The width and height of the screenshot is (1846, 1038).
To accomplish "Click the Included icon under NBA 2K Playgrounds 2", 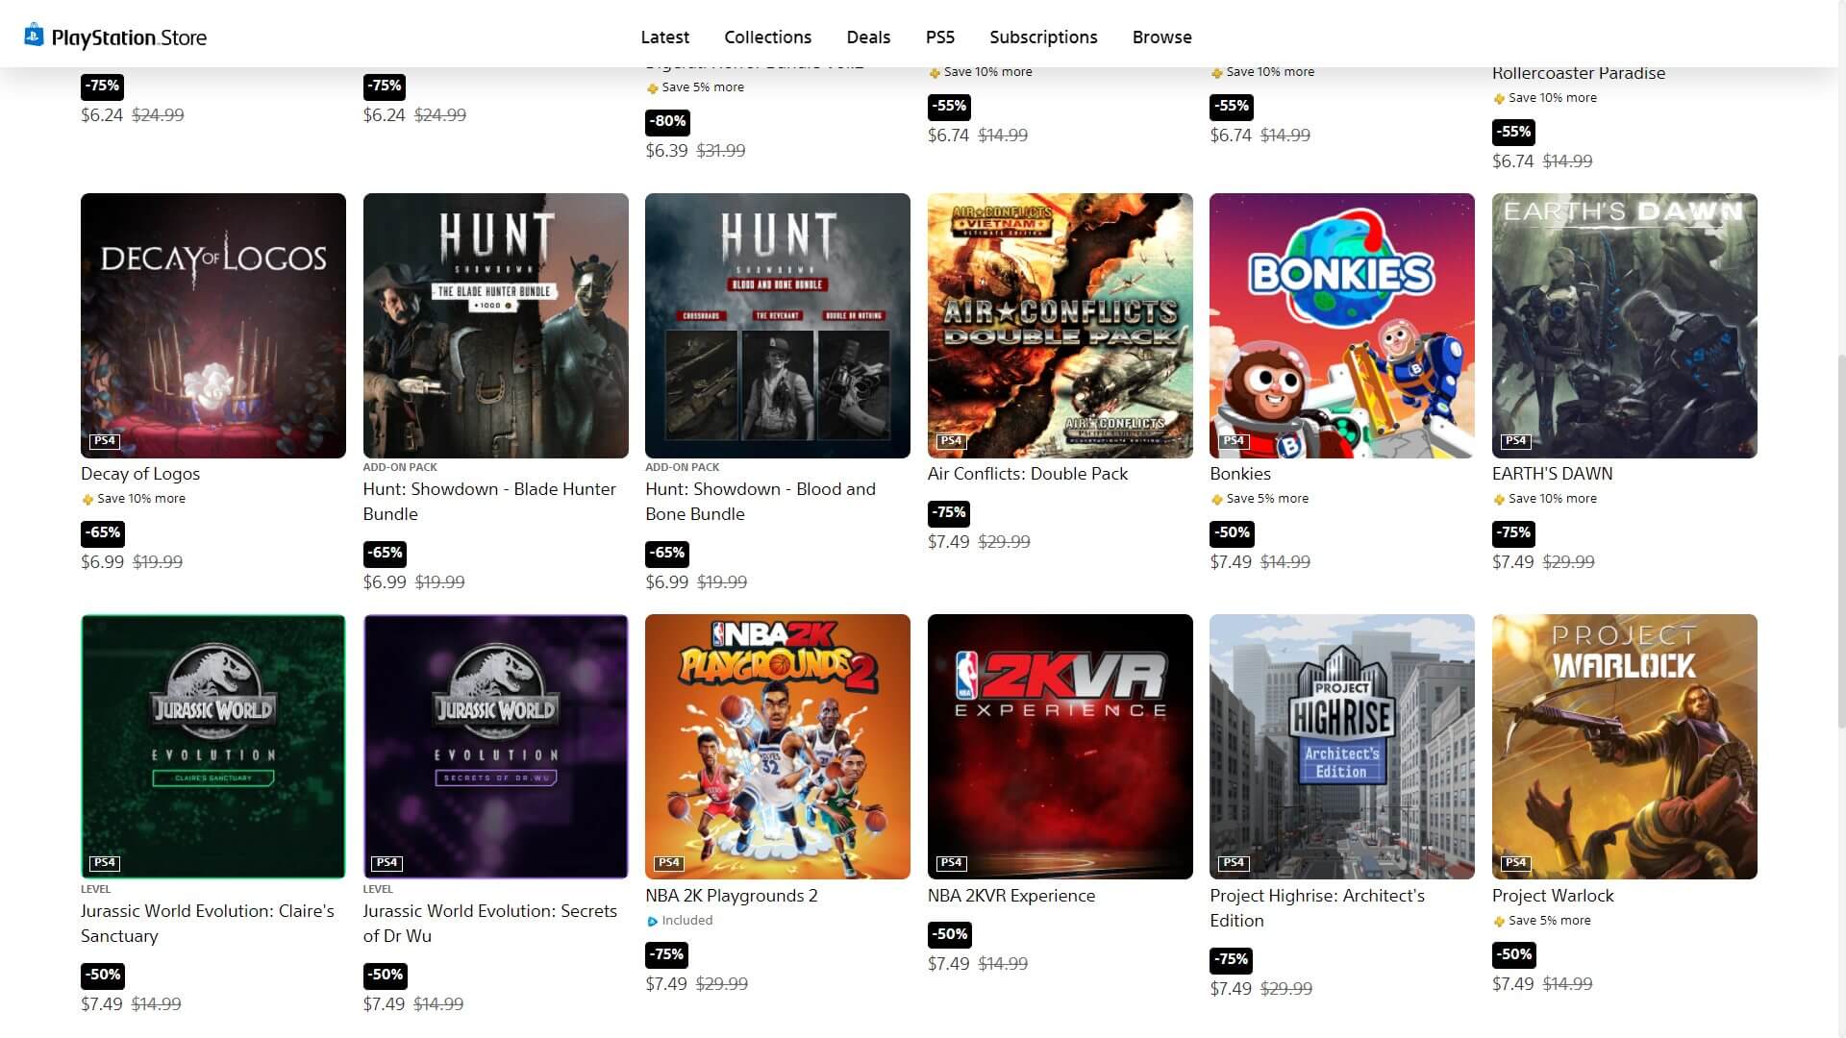I will [652, 921].
